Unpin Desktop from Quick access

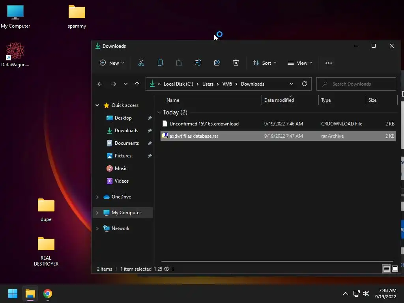150,118
